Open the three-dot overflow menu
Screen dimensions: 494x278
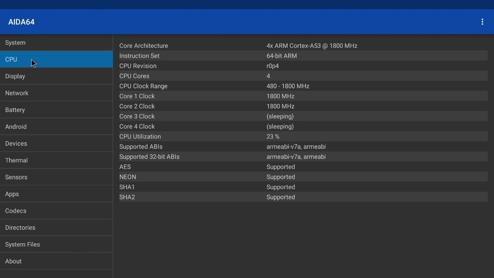[x=482, y=22]
